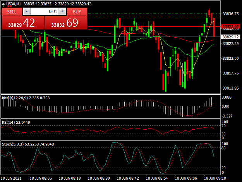Click the 33829.42 bid price marker on scale
This screenshot has width=242, height=182.
[231, 37]
